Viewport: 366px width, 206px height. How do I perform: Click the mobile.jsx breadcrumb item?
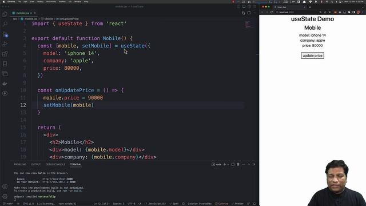coord(29,19)
